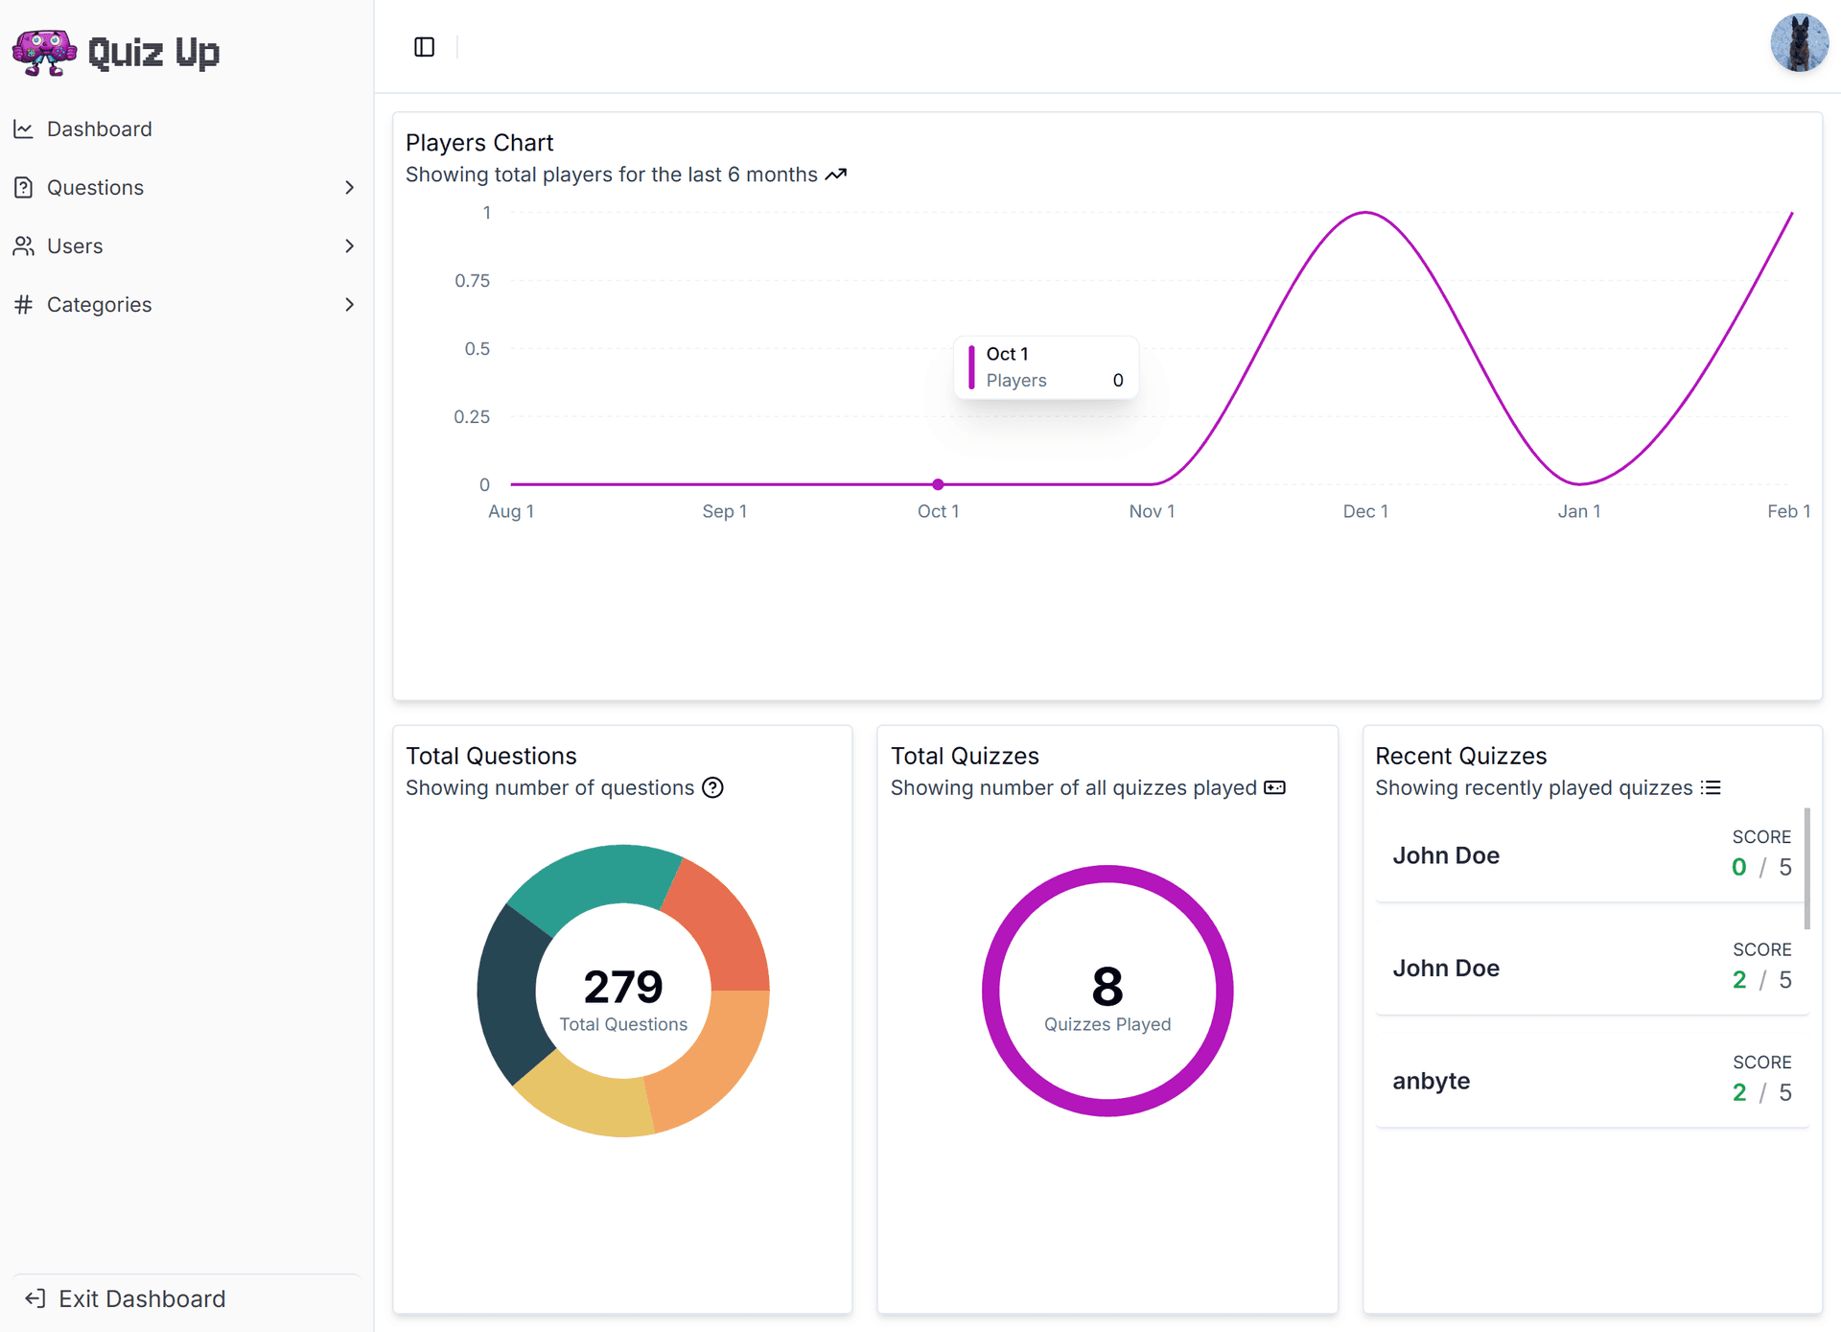The height and width of the screenshot is (1332, 1841).
Task: Click the Feb 1 axis label
Action: (1788, 511)
